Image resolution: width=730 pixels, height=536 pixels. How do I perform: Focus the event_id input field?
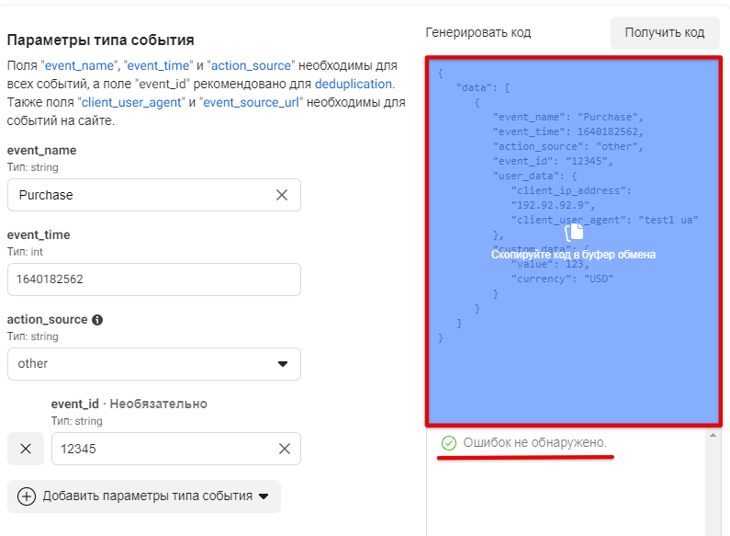click(161, 449)
